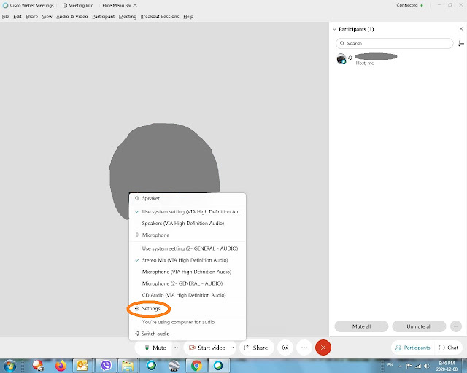Click the participant Search field
The height and width of the screenshot is (373, 467).
coord(394,44)
